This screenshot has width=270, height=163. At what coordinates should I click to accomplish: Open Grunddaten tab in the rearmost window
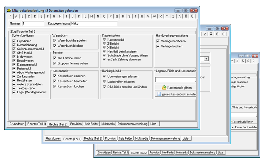point(104,153)
